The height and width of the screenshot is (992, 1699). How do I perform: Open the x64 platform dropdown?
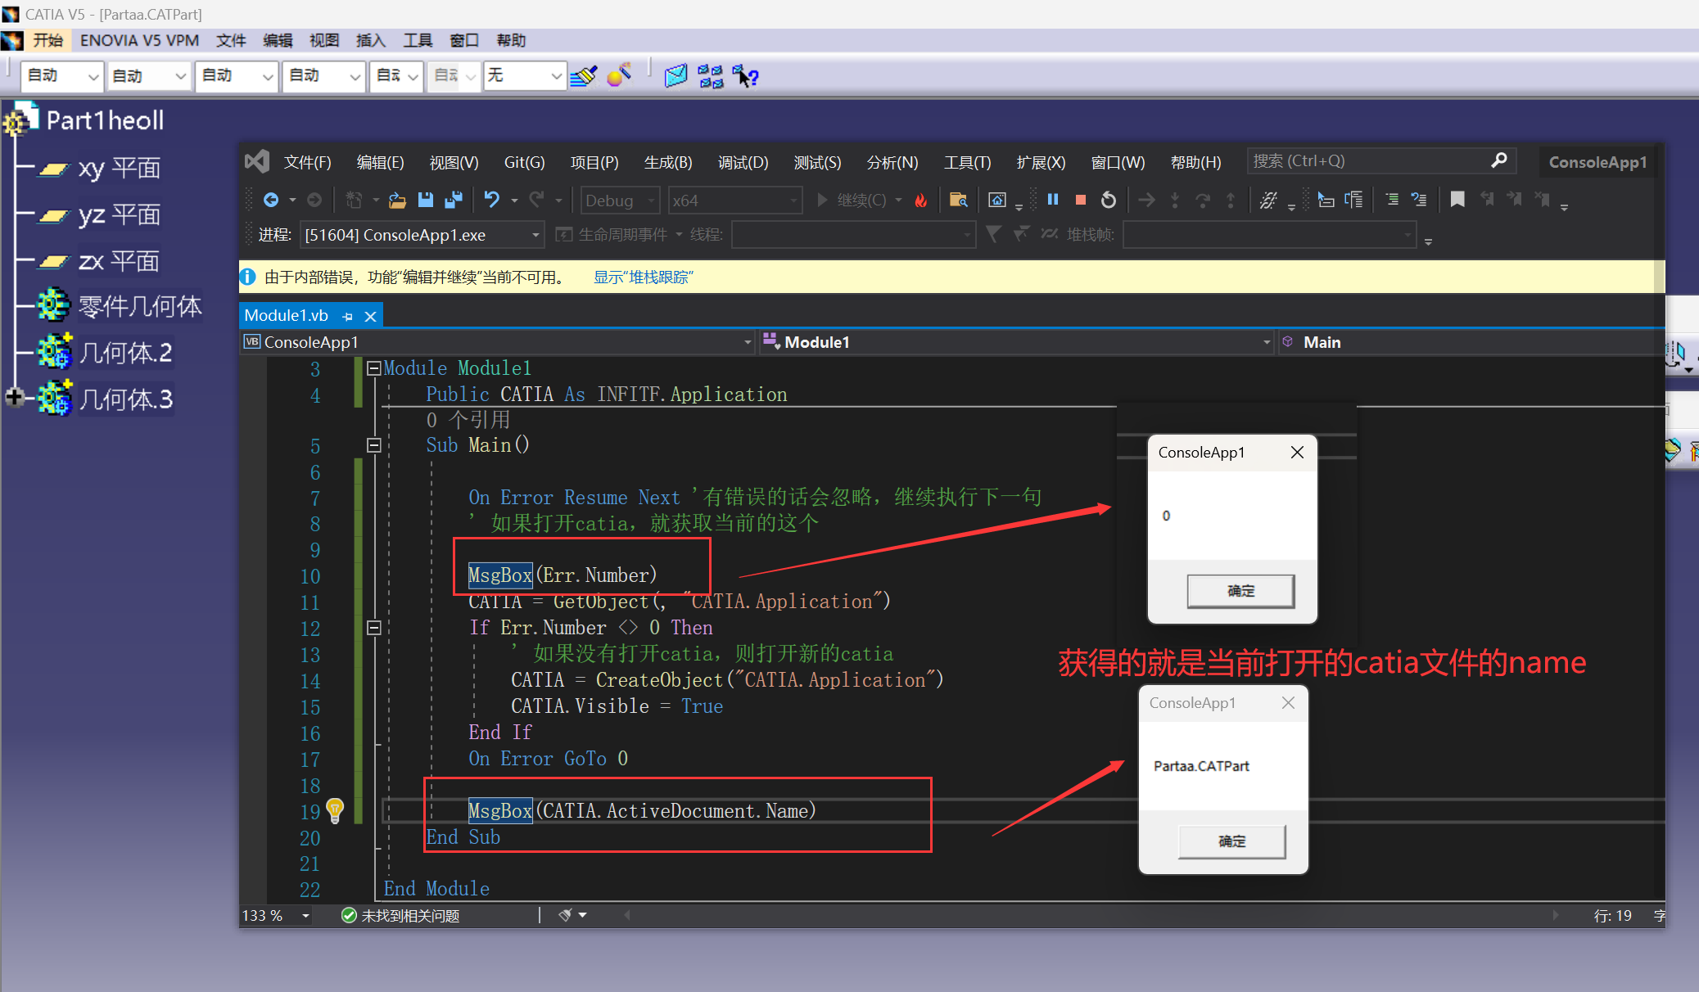click(x=734, y=201)
